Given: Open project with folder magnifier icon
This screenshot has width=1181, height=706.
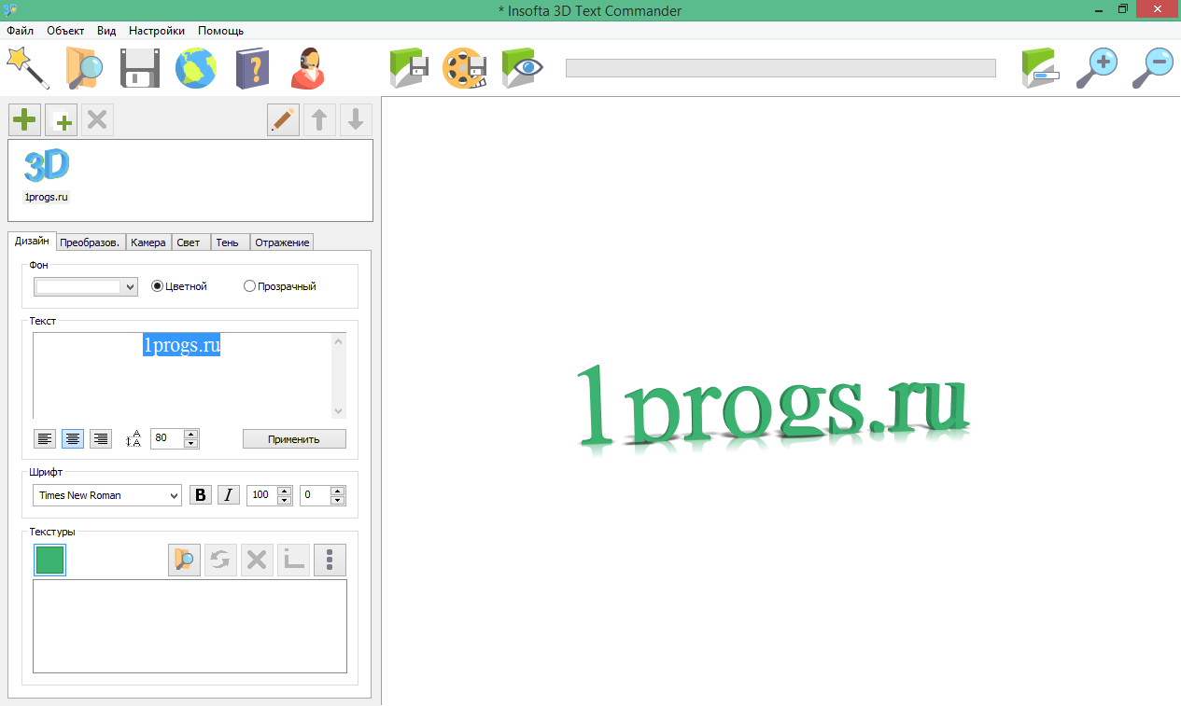Looking at the screenshot, I should [x=84, y=68].
